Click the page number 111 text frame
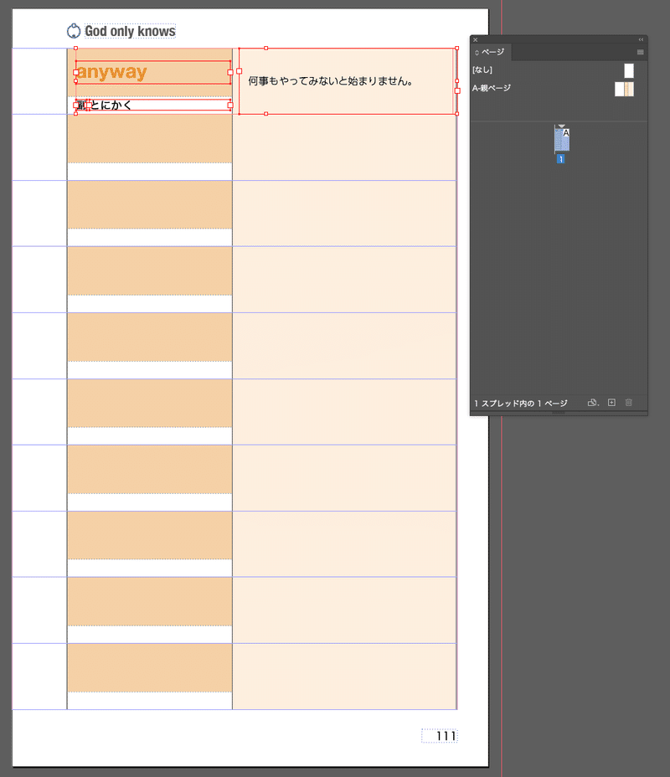 [x=440, y=736]
